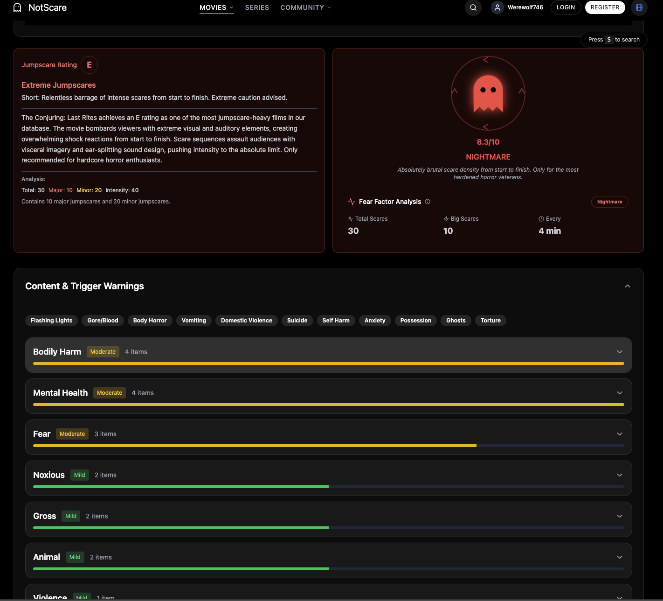Click the NotScare ghost logo

click(x=18, y=7)
